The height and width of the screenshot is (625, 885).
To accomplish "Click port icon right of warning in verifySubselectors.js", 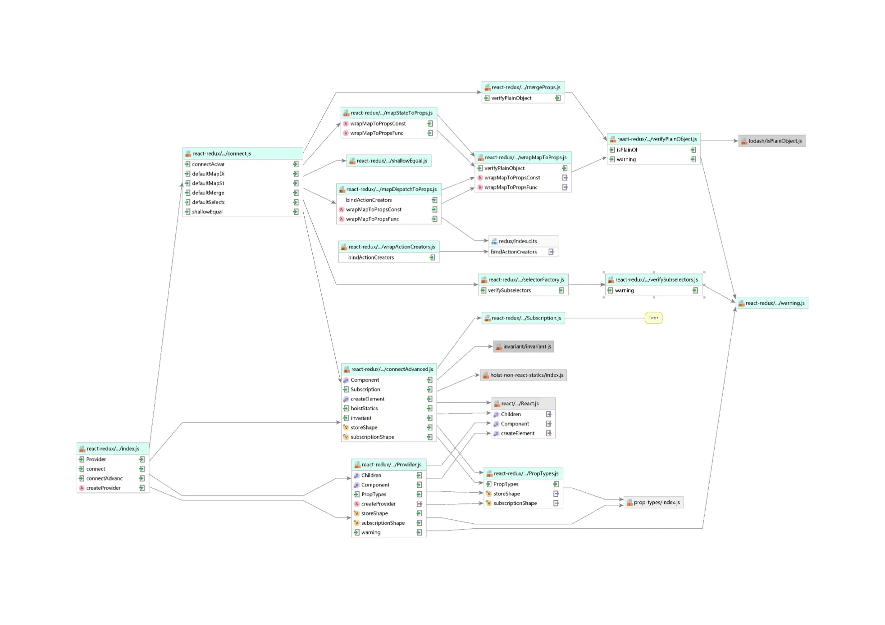I will tap(695, 291).
